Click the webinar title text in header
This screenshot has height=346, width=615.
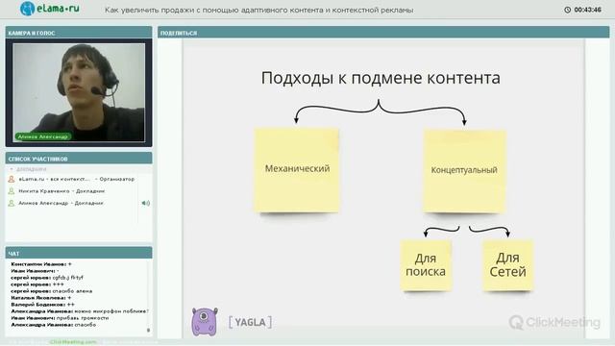point(258,11)
